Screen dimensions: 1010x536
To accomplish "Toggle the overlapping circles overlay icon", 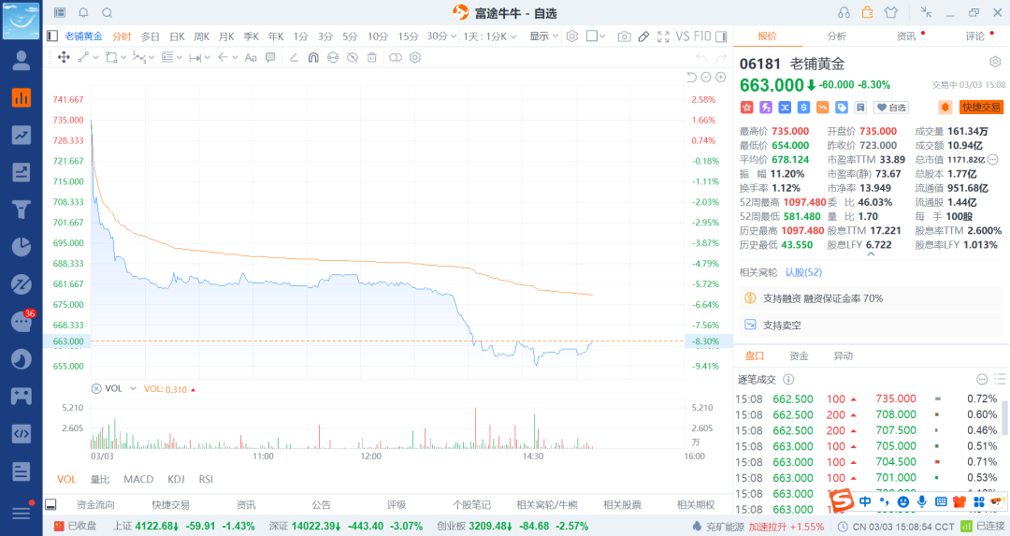I will (396, 57).
